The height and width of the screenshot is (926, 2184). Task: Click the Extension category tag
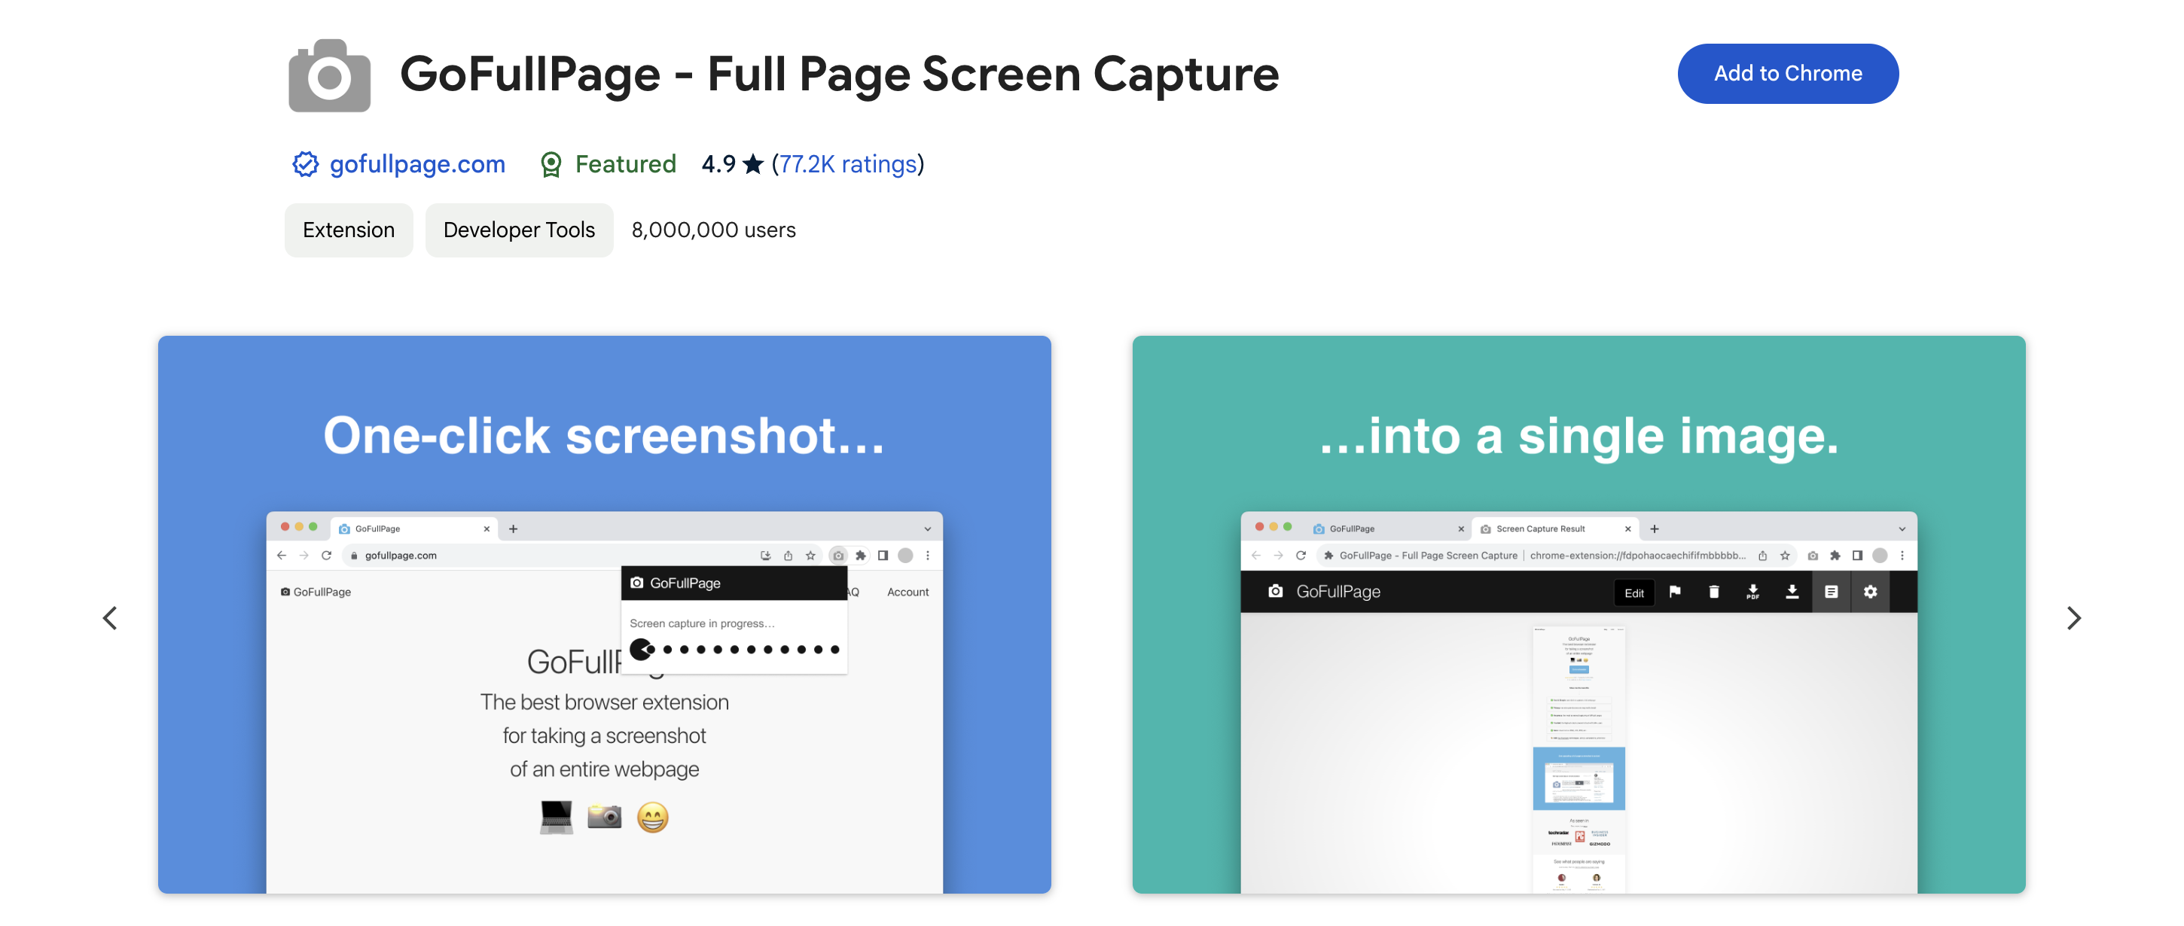coord(348,228)
